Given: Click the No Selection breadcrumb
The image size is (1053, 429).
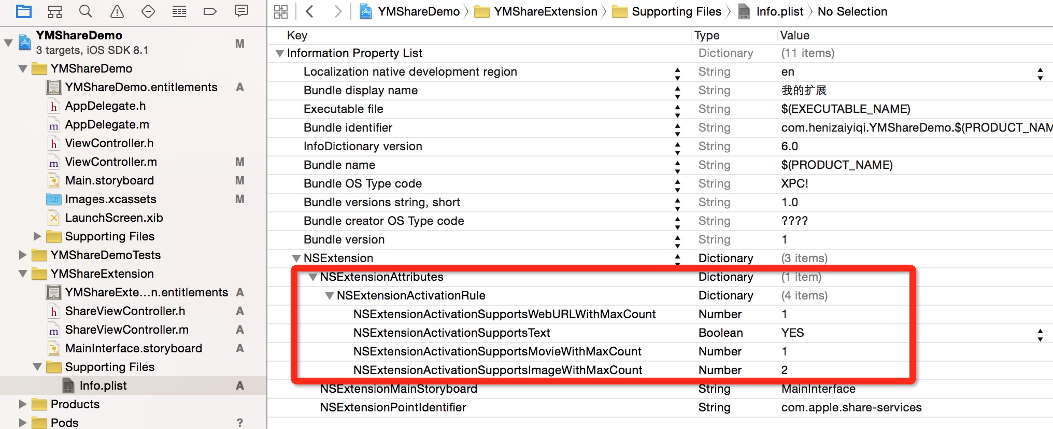Looking at the screenshot, I should [852, 11].
